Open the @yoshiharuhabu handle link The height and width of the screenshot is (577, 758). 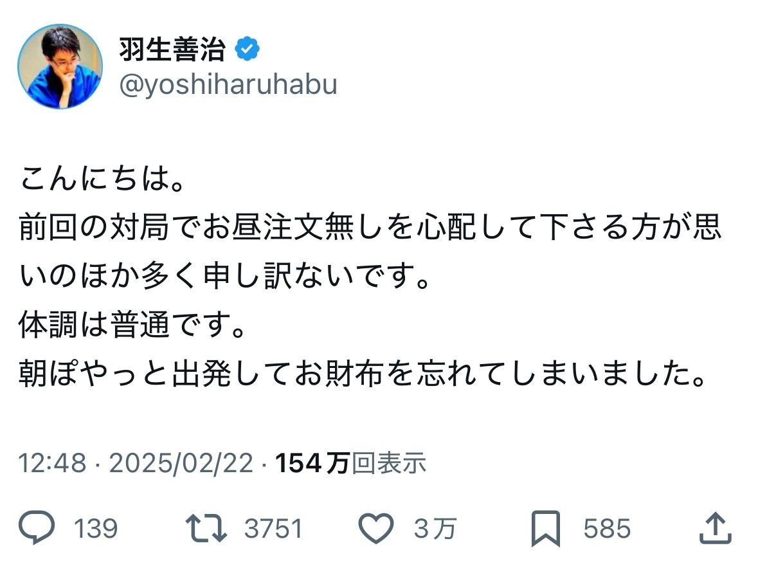pyautogui.click(x=228, y=84)
